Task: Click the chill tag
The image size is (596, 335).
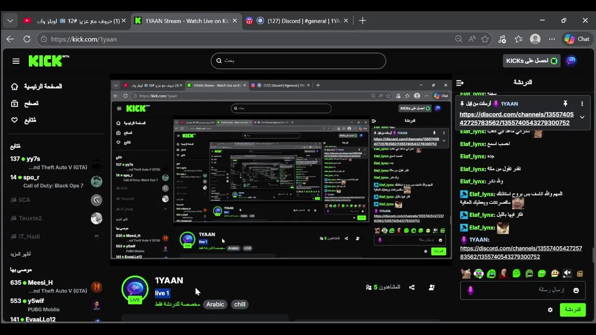Action: tap(240, 304)
